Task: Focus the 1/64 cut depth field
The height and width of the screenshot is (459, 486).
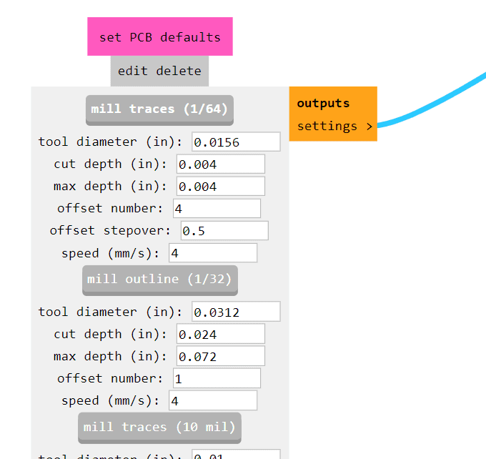Action: coord(221,164)
